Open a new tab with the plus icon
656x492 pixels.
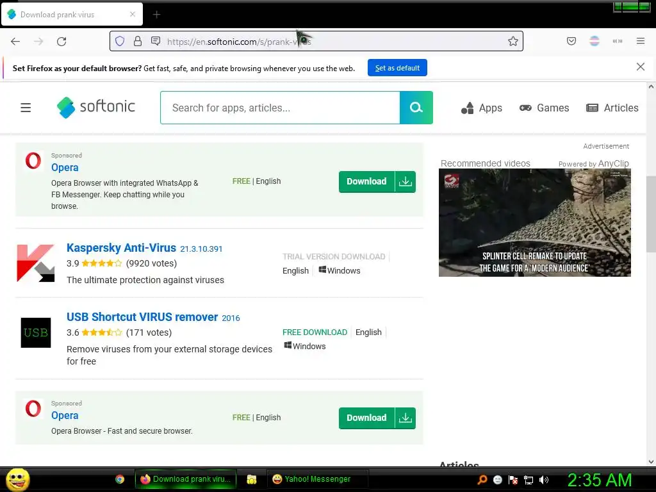point(156,15)
